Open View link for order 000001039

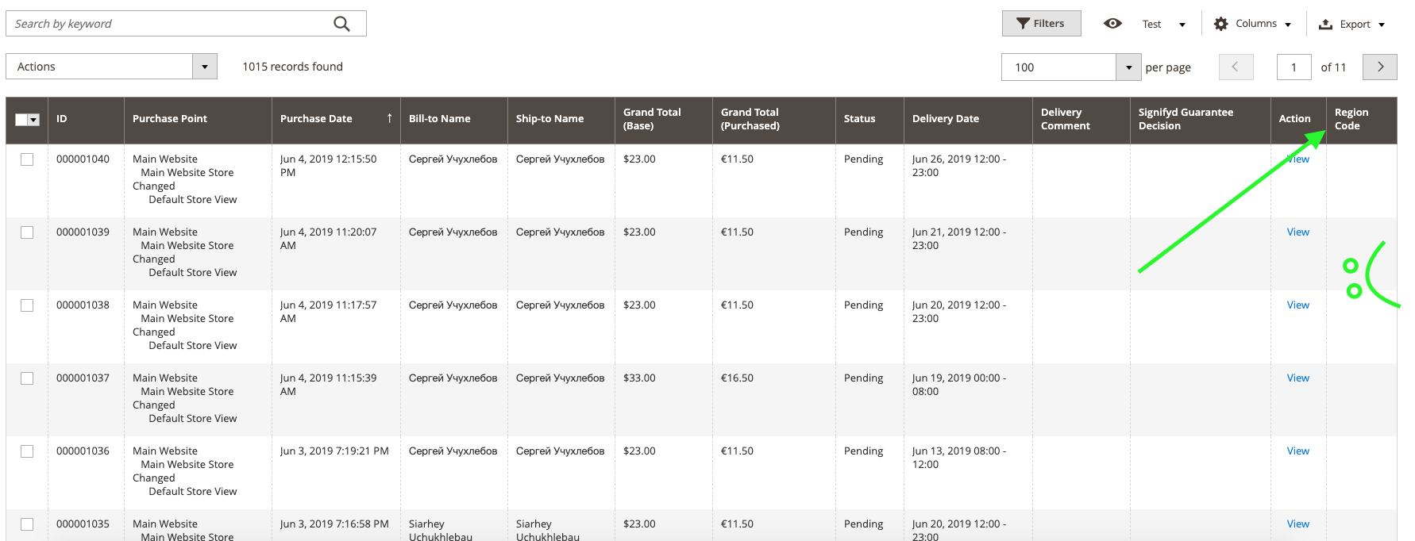click(x=1297, y=232)
